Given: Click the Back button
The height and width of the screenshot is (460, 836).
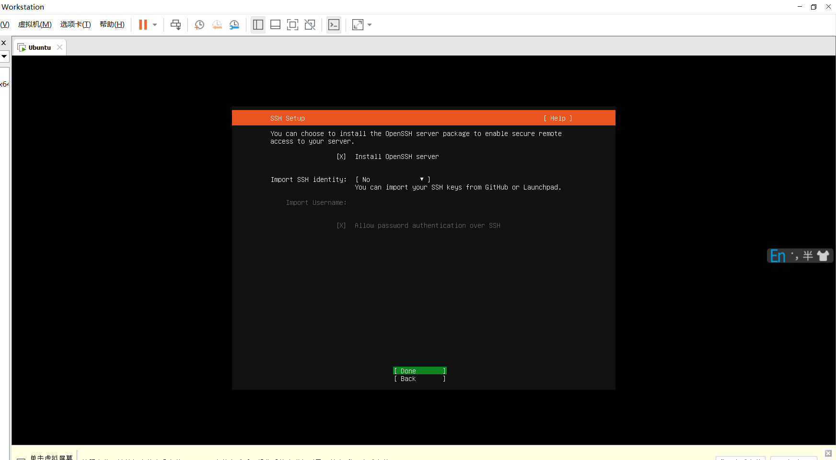Looking at the screenshot, I should [420, 379].
